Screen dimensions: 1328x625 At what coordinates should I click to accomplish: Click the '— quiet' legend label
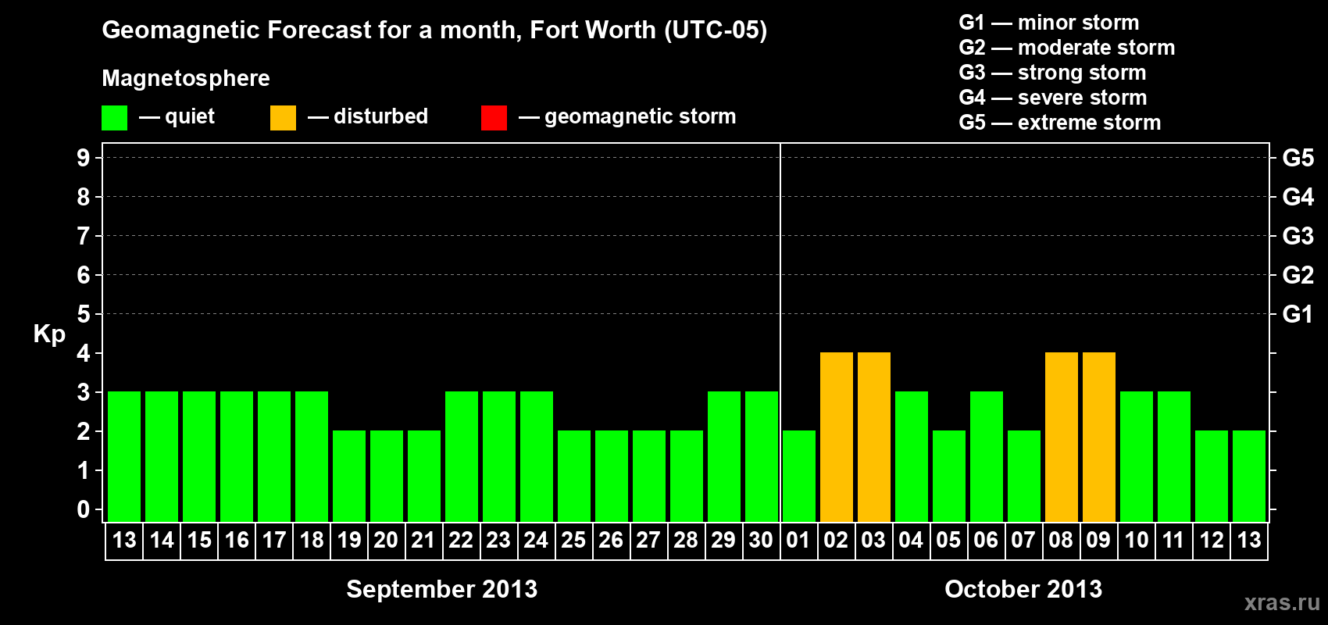[177, 116]
